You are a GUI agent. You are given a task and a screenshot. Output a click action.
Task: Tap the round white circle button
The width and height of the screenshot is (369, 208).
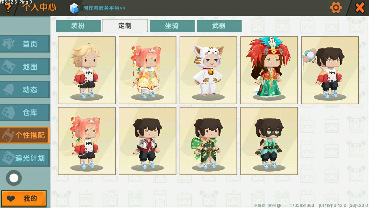[14, 178]
